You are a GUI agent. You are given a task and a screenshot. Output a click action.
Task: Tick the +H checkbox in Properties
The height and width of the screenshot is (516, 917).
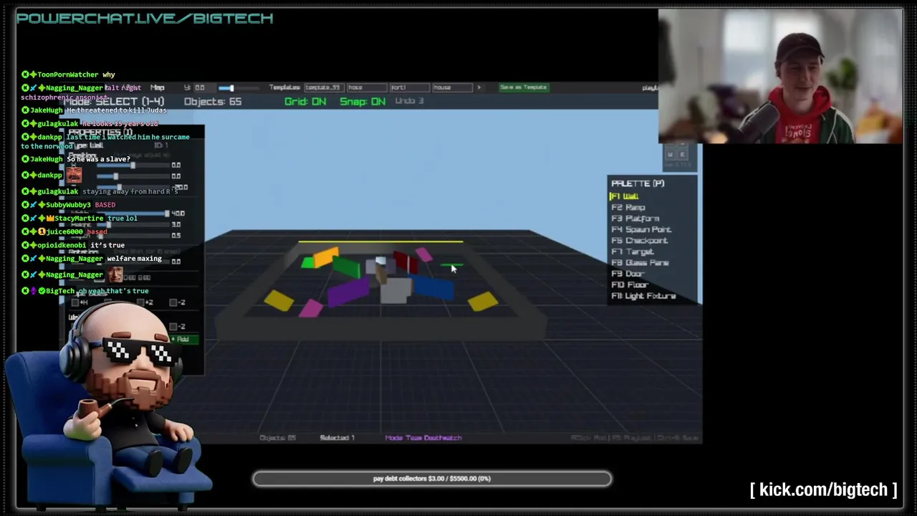[75, 302]
